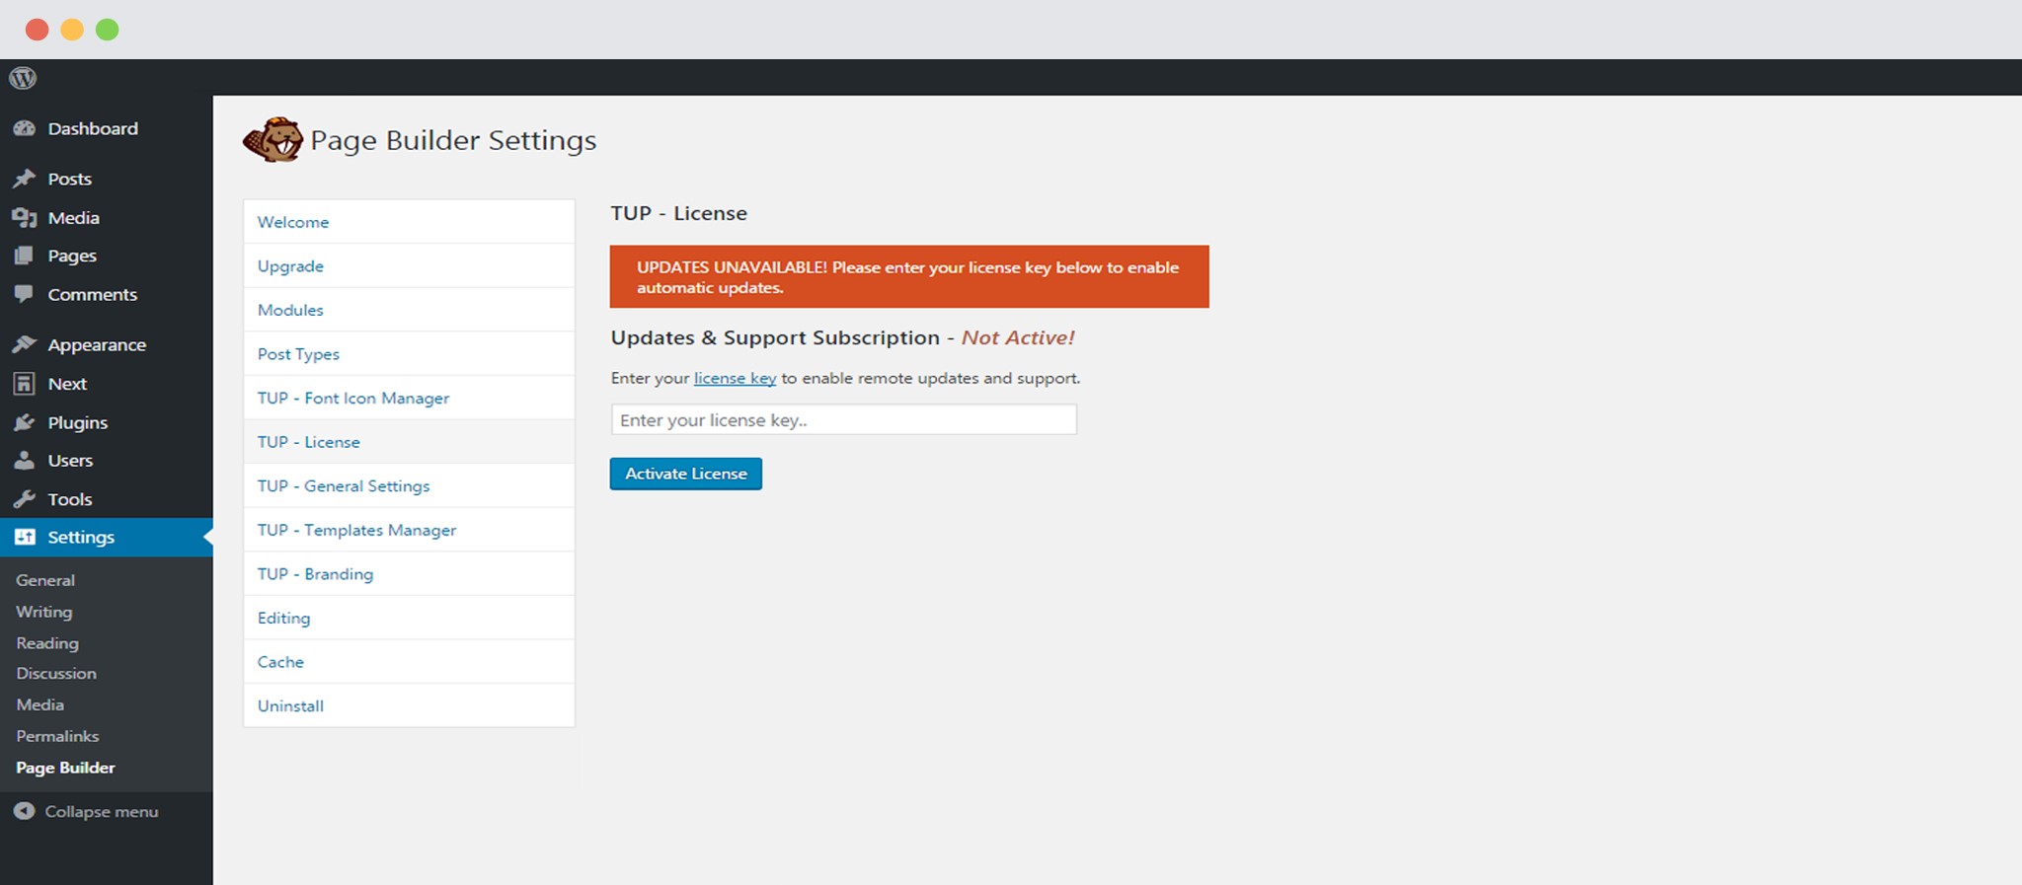Open TUP - General Settings tab
Screen dimensions: 2022x885
pos(409,486)
